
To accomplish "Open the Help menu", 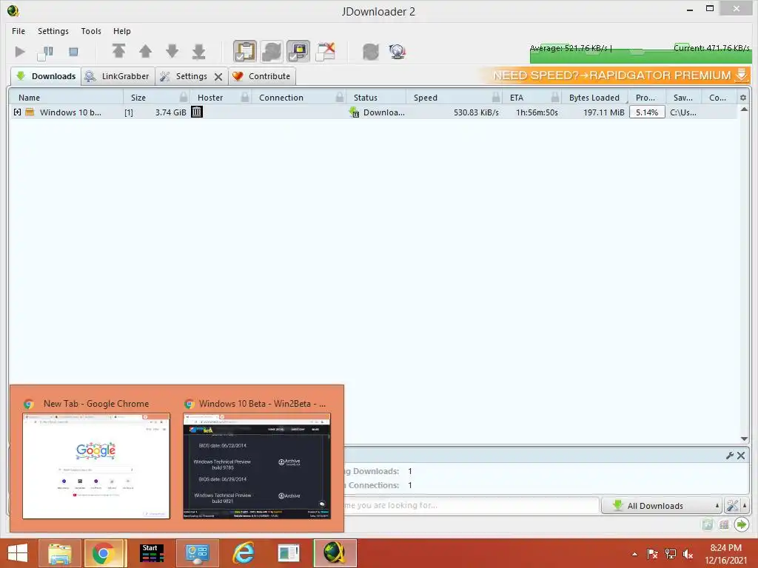I will tap(122, 31).
